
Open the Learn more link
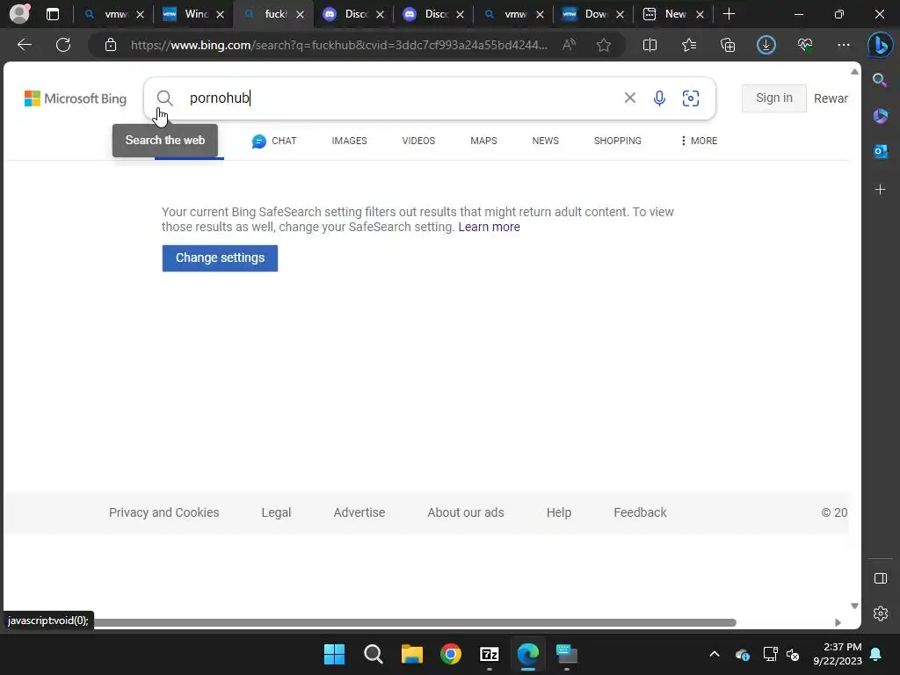489,228
